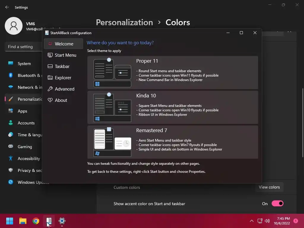304x228 pixels.
Task: Click the StartAllBack title bar app icon
Action: [47, 33]
